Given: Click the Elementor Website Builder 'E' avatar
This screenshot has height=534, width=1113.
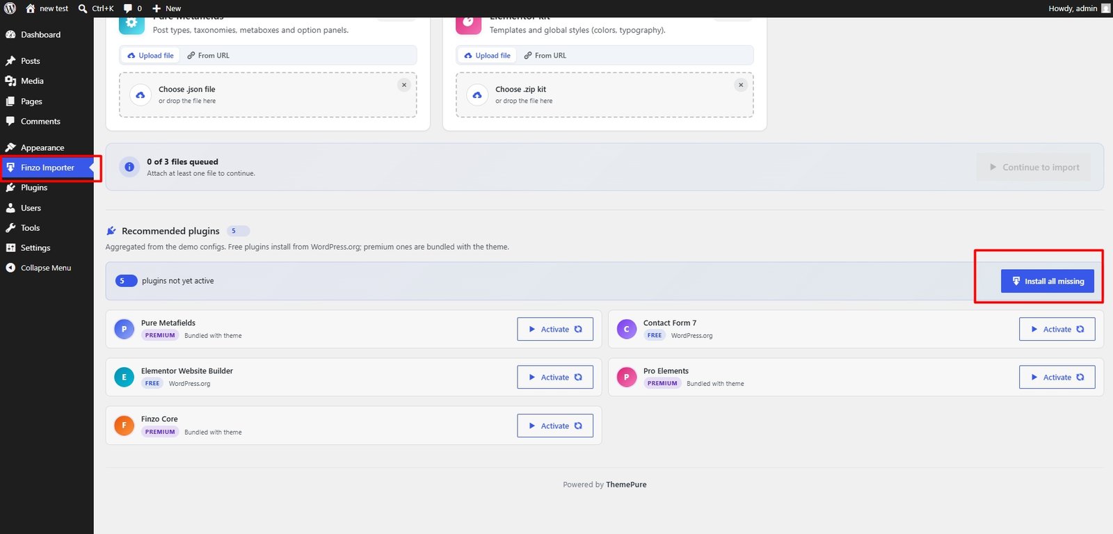Looking at the screenshot, I should pos(124,377).
